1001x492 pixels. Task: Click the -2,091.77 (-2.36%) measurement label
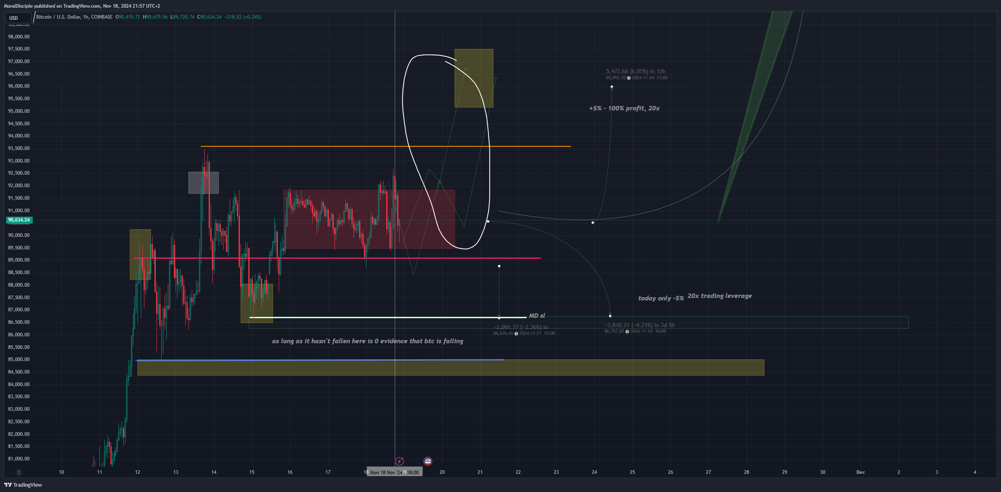(521, 327)
